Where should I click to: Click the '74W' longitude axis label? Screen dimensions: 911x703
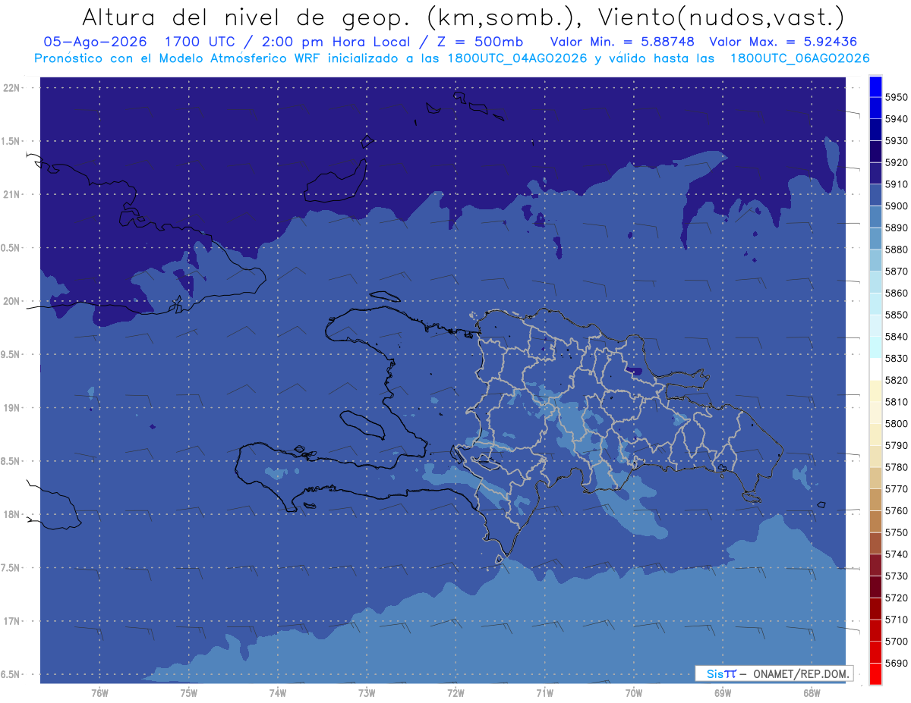277,693
